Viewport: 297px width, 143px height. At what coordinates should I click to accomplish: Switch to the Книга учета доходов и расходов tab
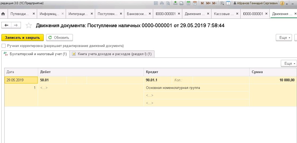112,54
